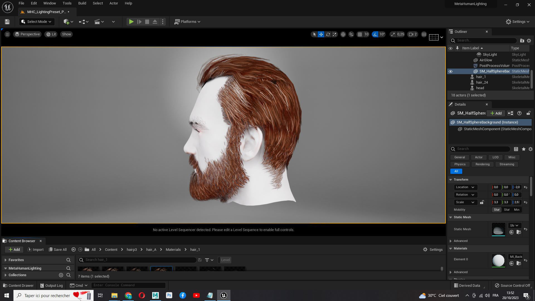Viewport: 535px width, 301px height.
Task: Click the Lit view mode button
Action: coord(51,34)
